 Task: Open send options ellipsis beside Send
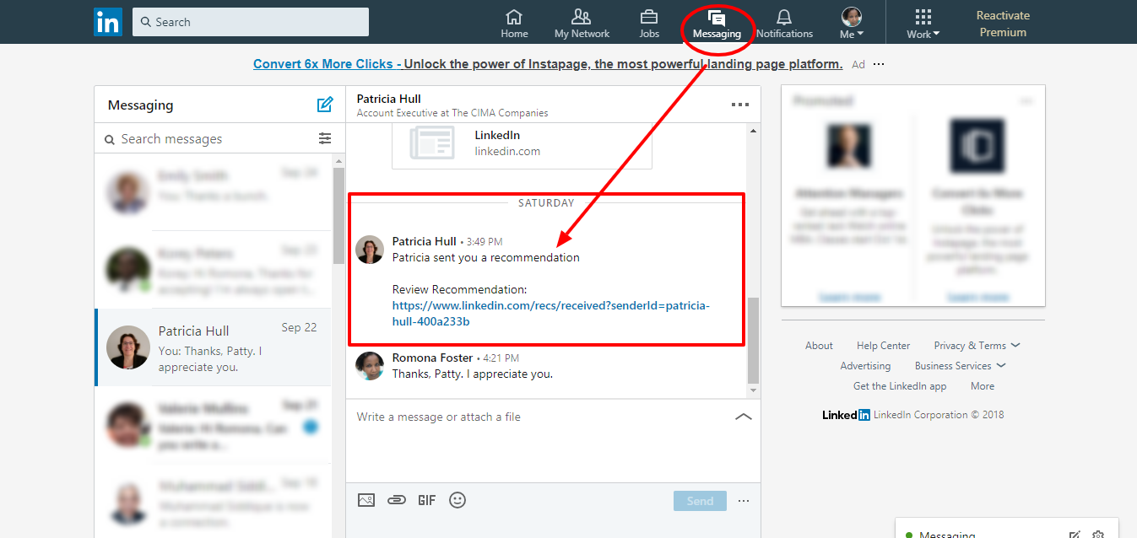[744, 501]
